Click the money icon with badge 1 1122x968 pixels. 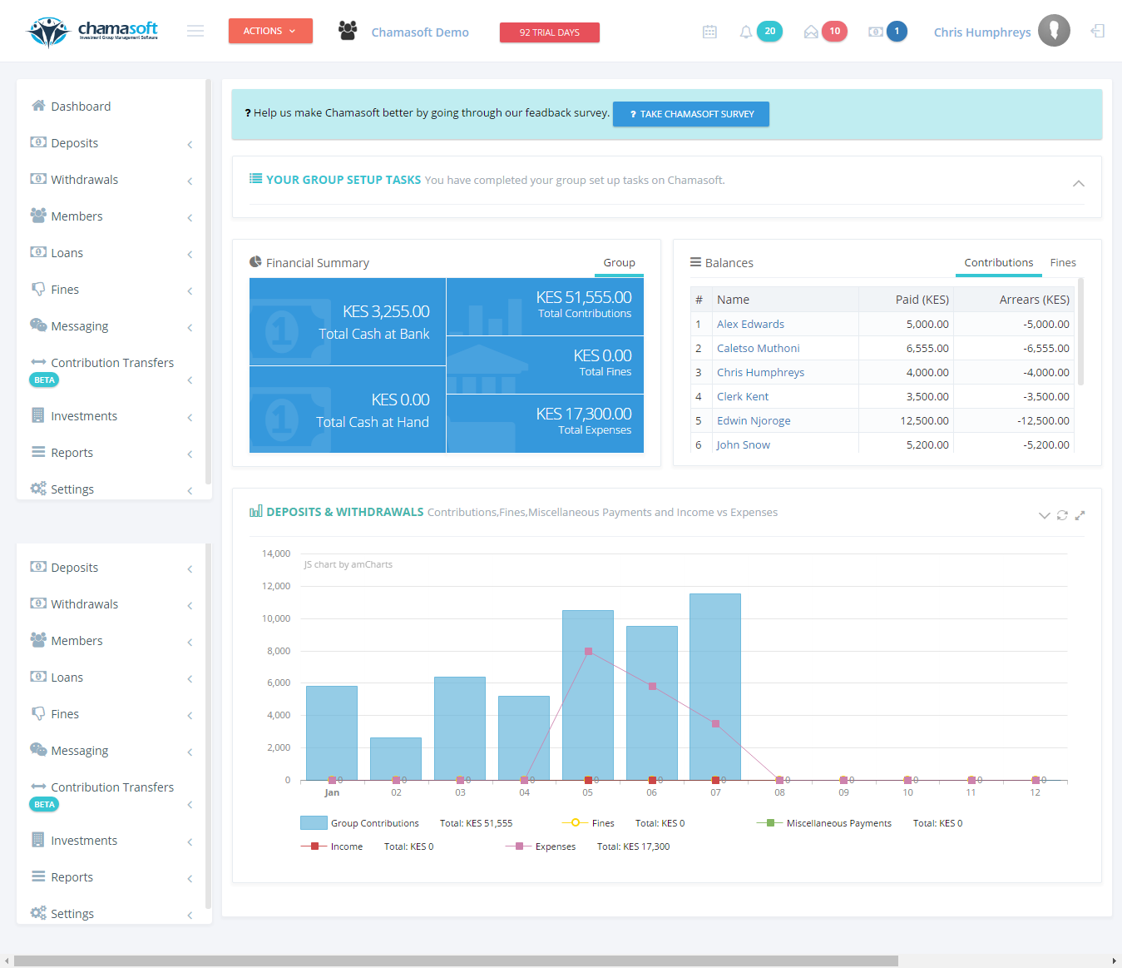pyautogui.click(x=876, y=32)
